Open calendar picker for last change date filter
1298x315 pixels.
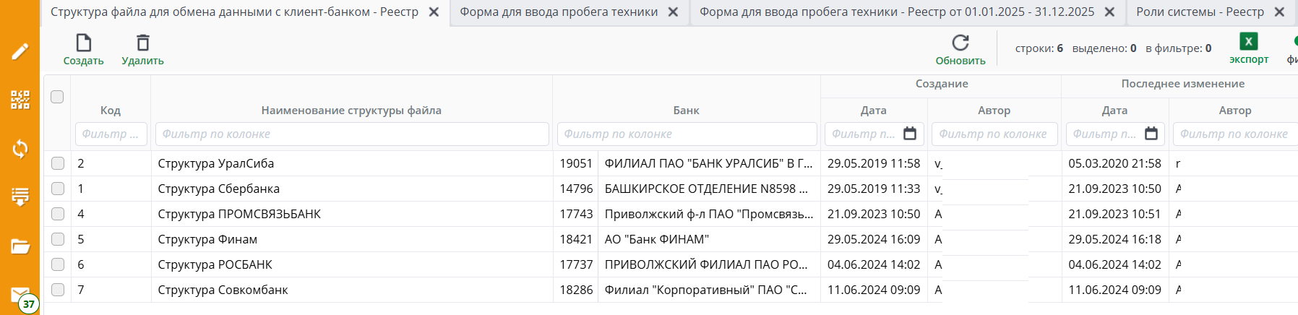point(1151,134)
